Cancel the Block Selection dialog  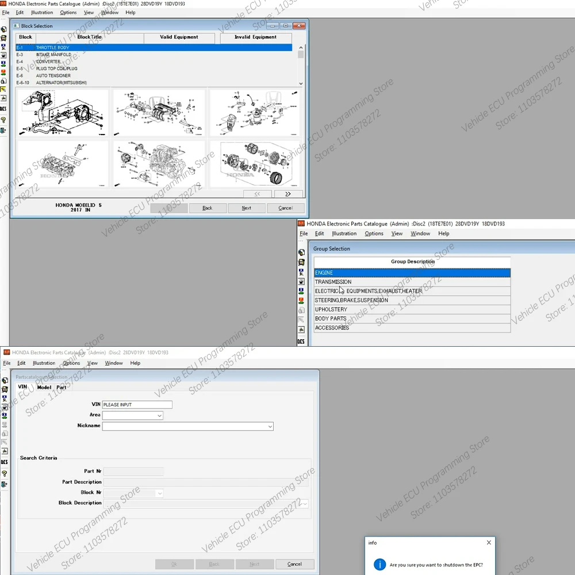pyautogui.click(x=285, y=208)
